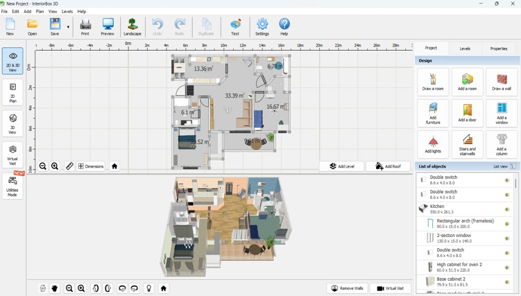Toggle lighting with the light bulb icon
Image resolution: width=521 pixels, height=296 pixels.
pyautogui.click(x=149, y=288)
